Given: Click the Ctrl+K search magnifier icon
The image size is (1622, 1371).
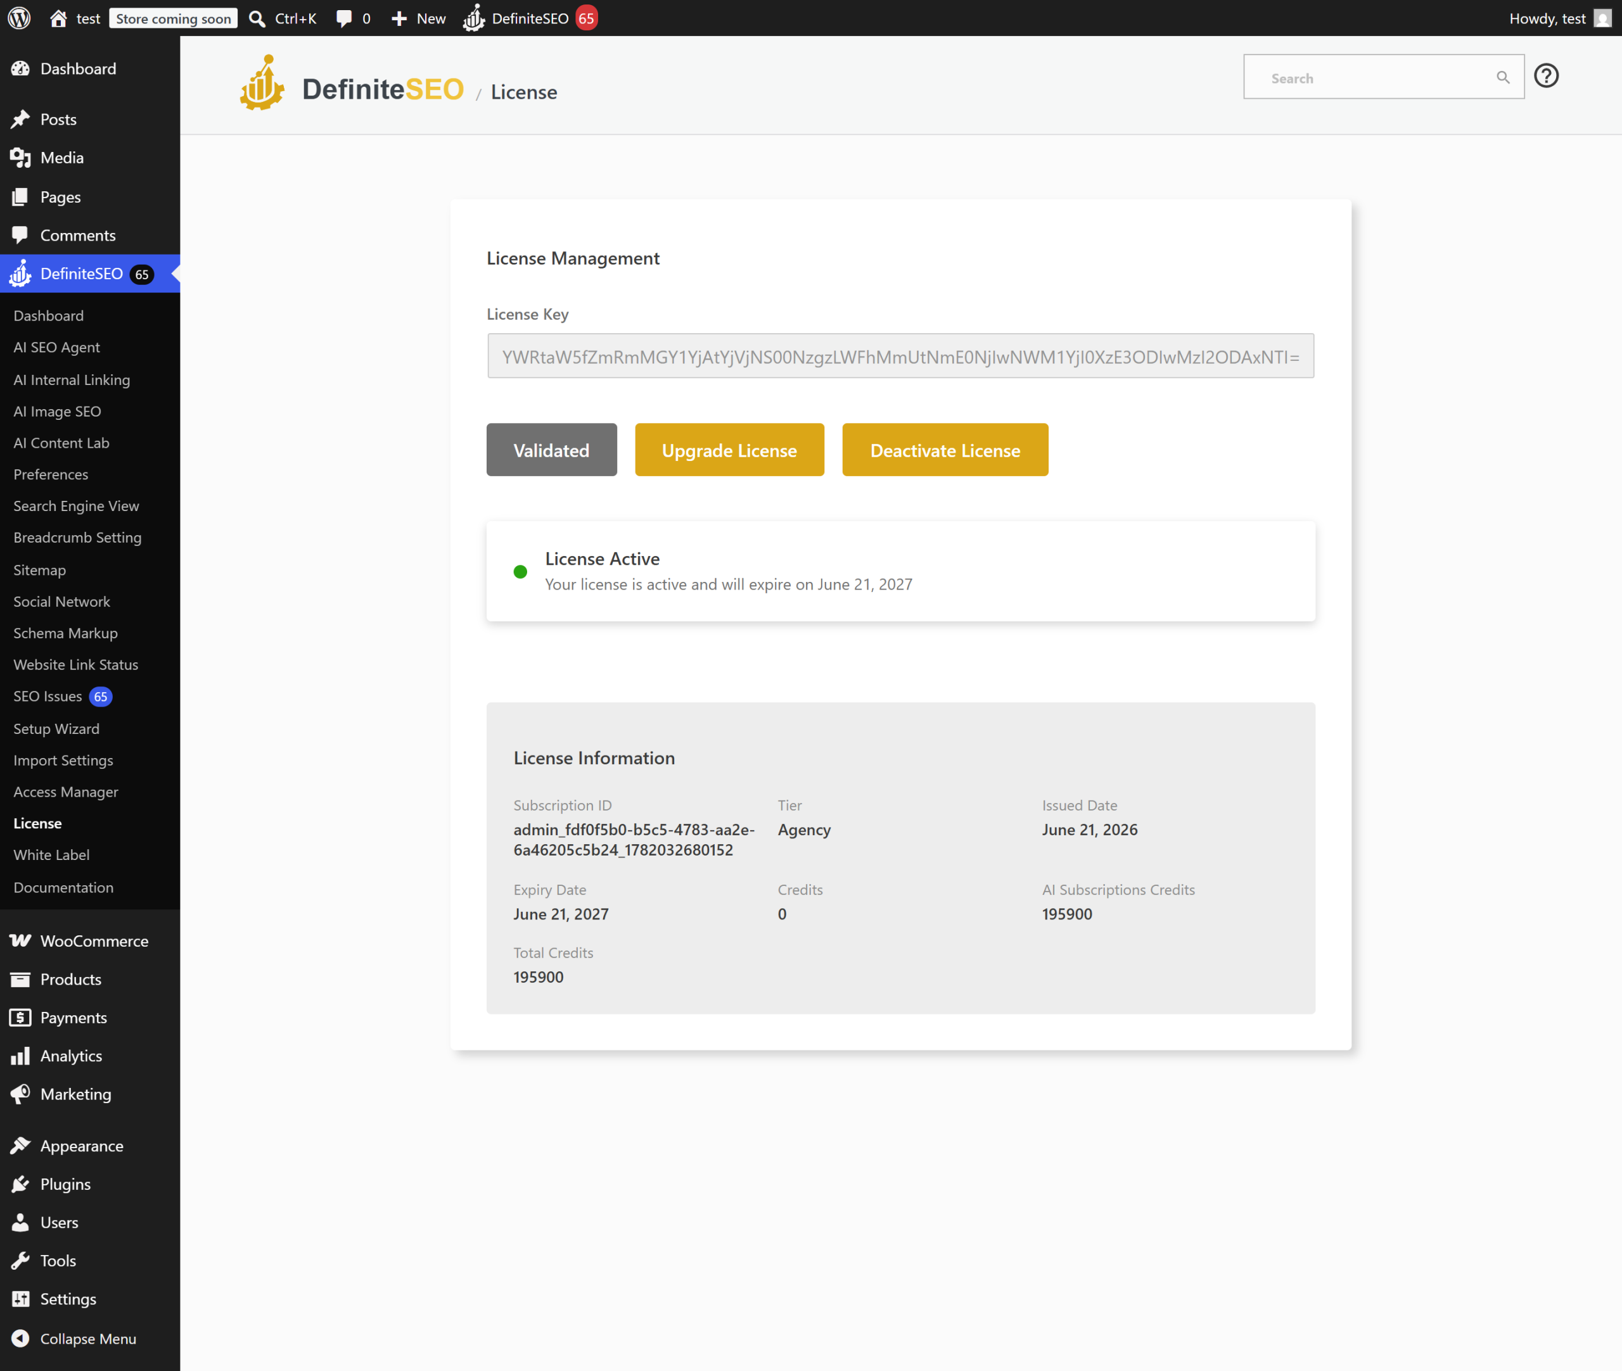Looking at the screenshot, I should 257,18.
